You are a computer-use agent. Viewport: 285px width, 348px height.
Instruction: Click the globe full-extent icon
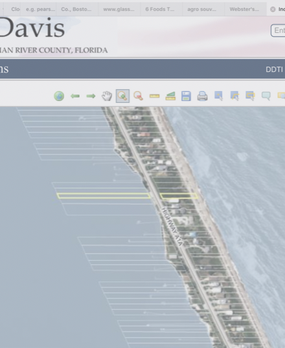coord(59,96)
